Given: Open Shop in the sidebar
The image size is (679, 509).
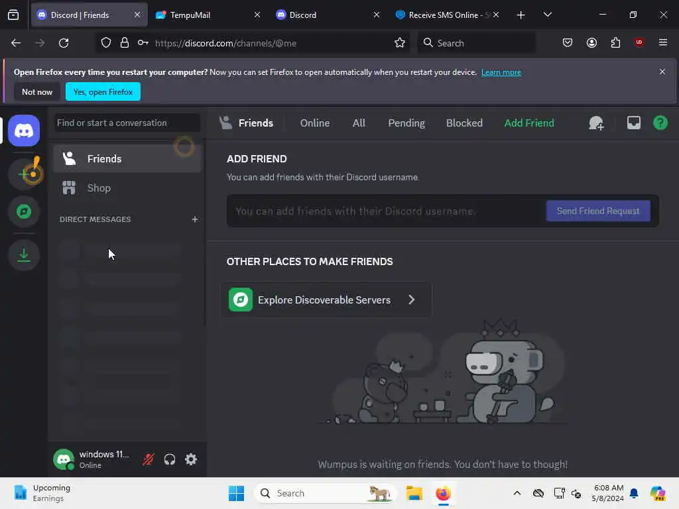Looking at the screenshot, I should coord(127,188).
